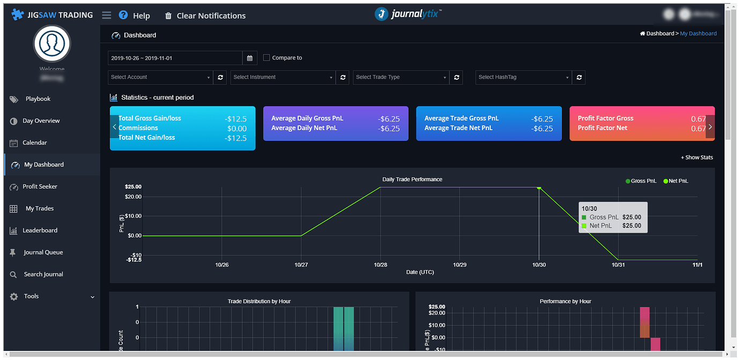Toggle the Net PnL legend item
This screenshot has height=360, width=740.
[x=675, y=181]
